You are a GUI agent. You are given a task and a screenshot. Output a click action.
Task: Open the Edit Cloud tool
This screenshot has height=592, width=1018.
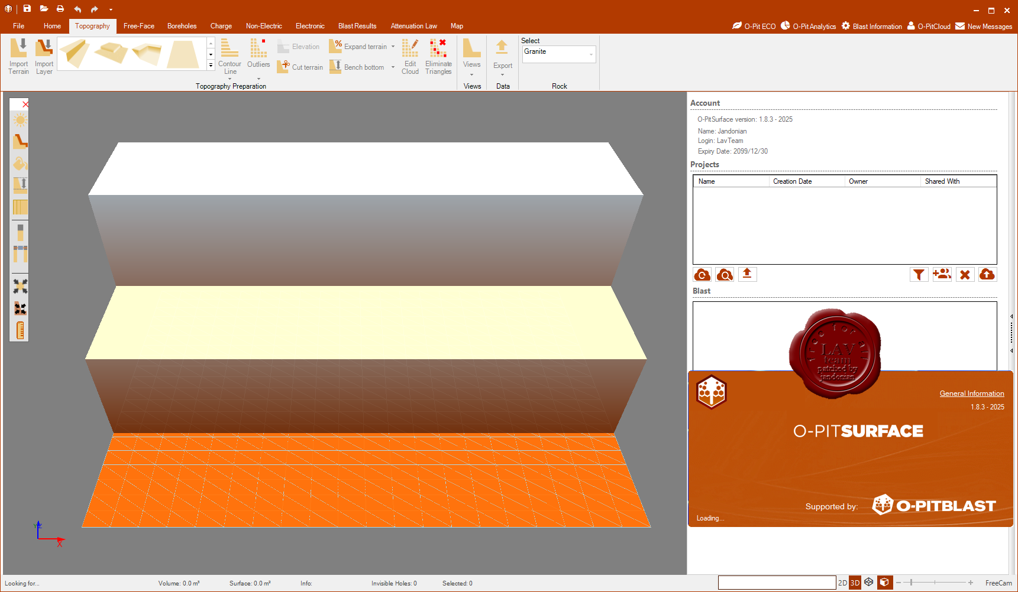coord(410,56)
